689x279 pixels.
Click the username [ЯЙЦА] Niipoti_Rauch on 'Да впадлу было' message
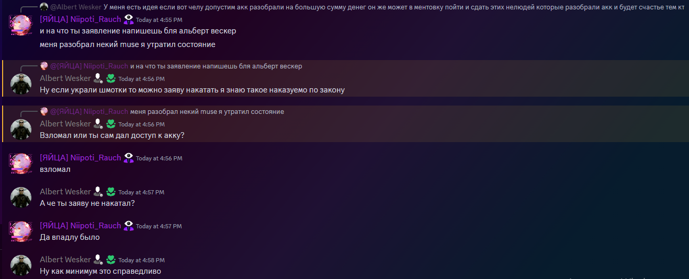coord(81,226)
